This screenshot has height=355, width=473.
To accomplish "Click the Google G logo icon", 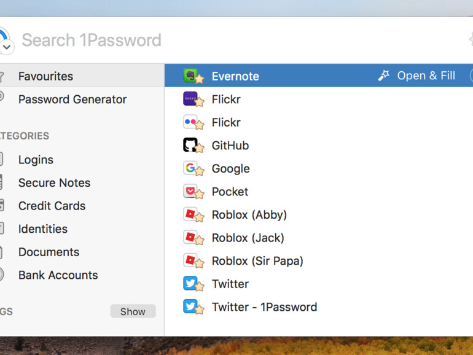I will tap(191, 168).
